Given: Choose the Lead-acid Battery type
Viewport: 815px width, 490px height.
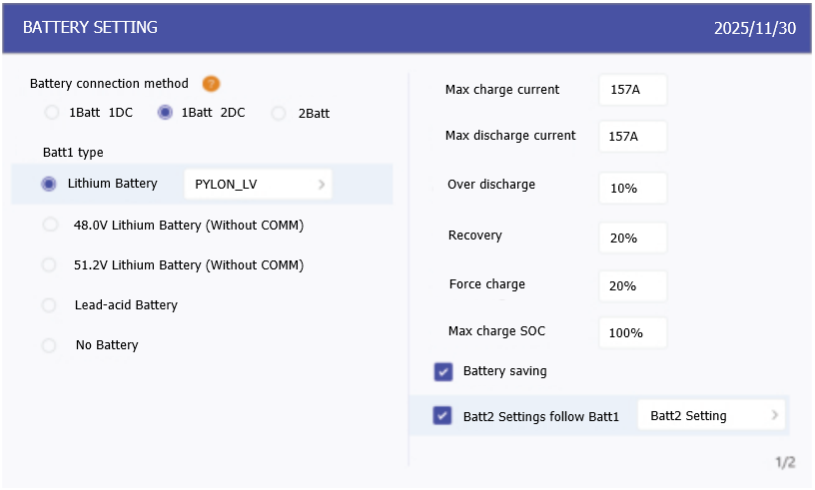Looking at the screenshot, I should (x=50, y=305).
